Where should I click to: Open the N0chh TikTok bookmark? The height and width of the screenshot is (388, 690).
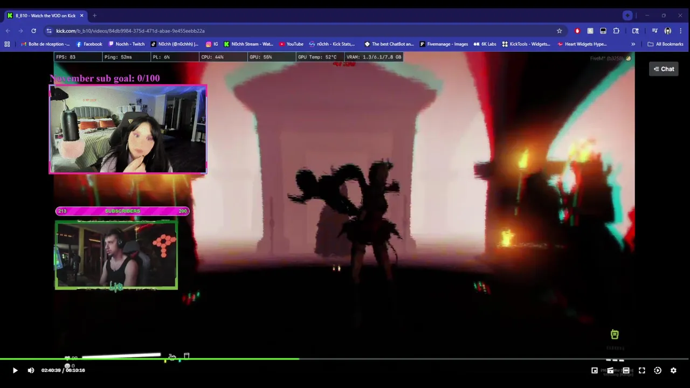[175, 44]
